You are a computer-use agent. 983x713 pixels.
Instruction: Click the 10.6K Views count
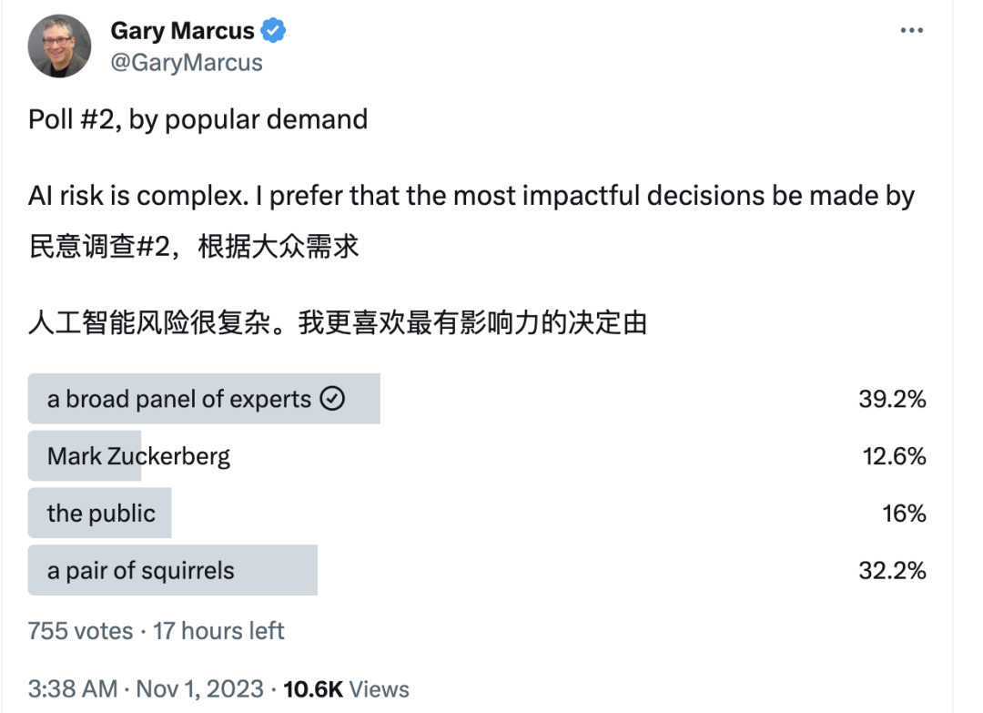[x=347, y=688]
